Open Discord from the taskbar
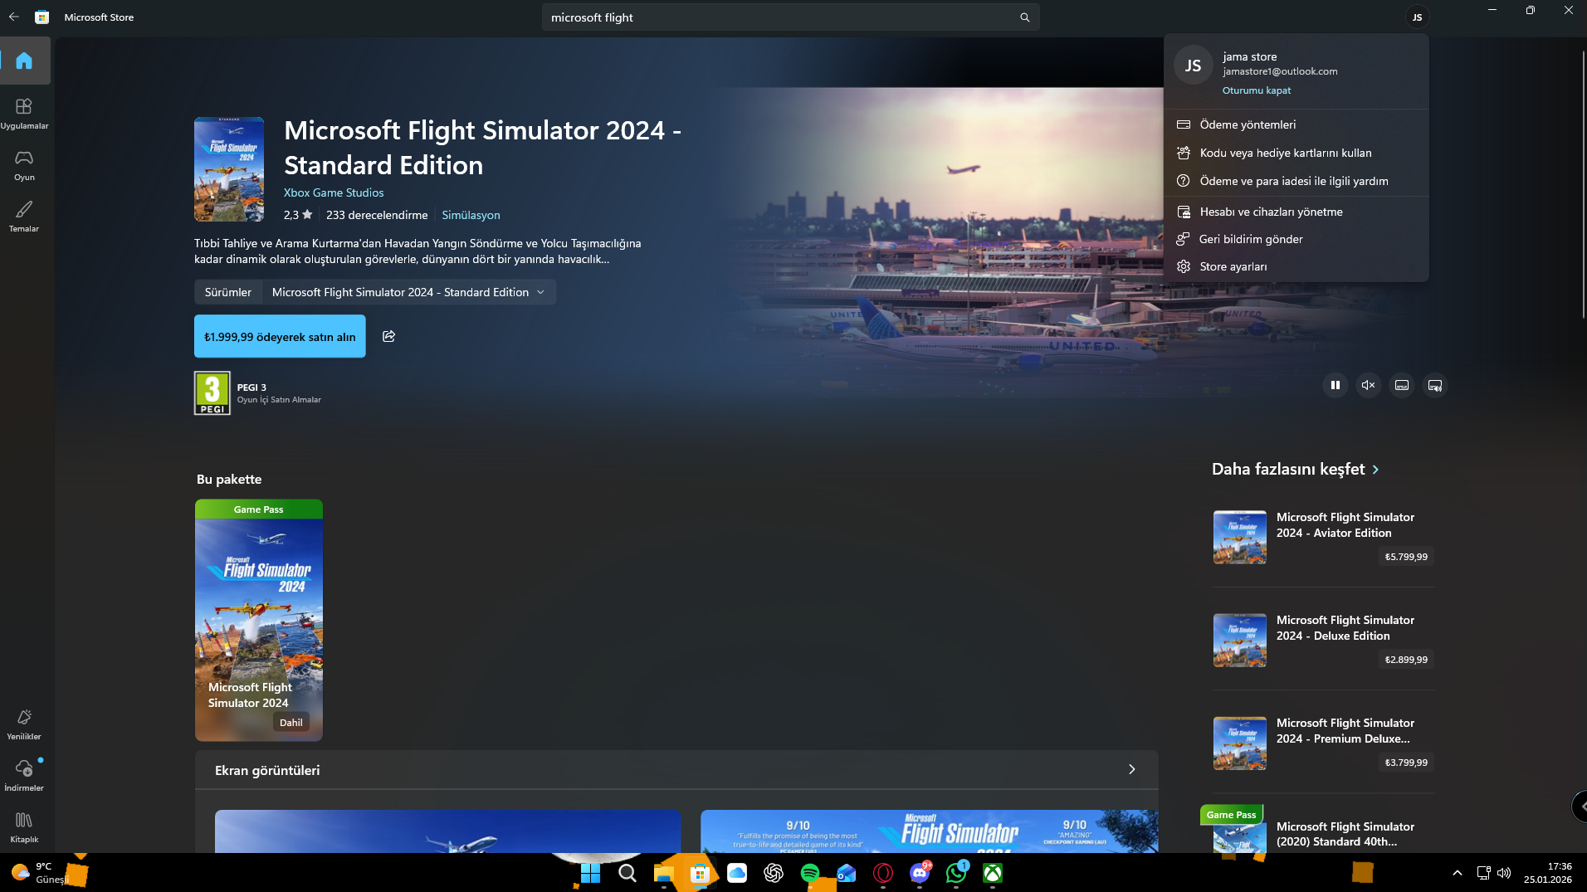Image resolution: width=1587 pixels, height=892 pixels. [x=920, y=873]
